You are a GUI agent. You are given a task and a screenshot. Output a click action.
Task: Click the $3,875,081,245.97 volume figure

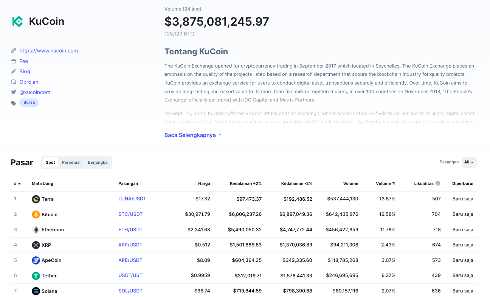[x=217, y=22]
